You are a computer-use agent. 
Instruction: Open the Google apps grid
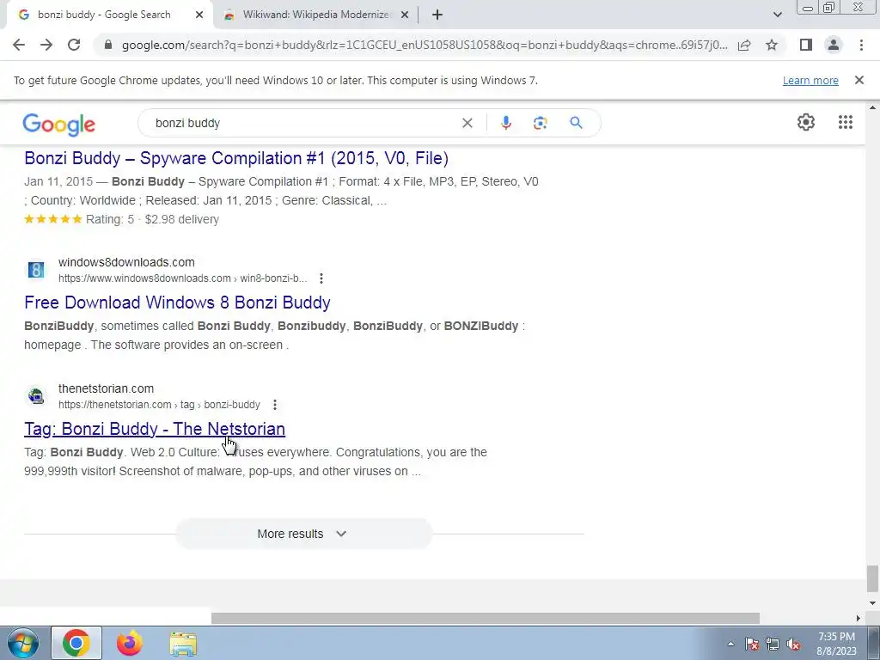846,122
